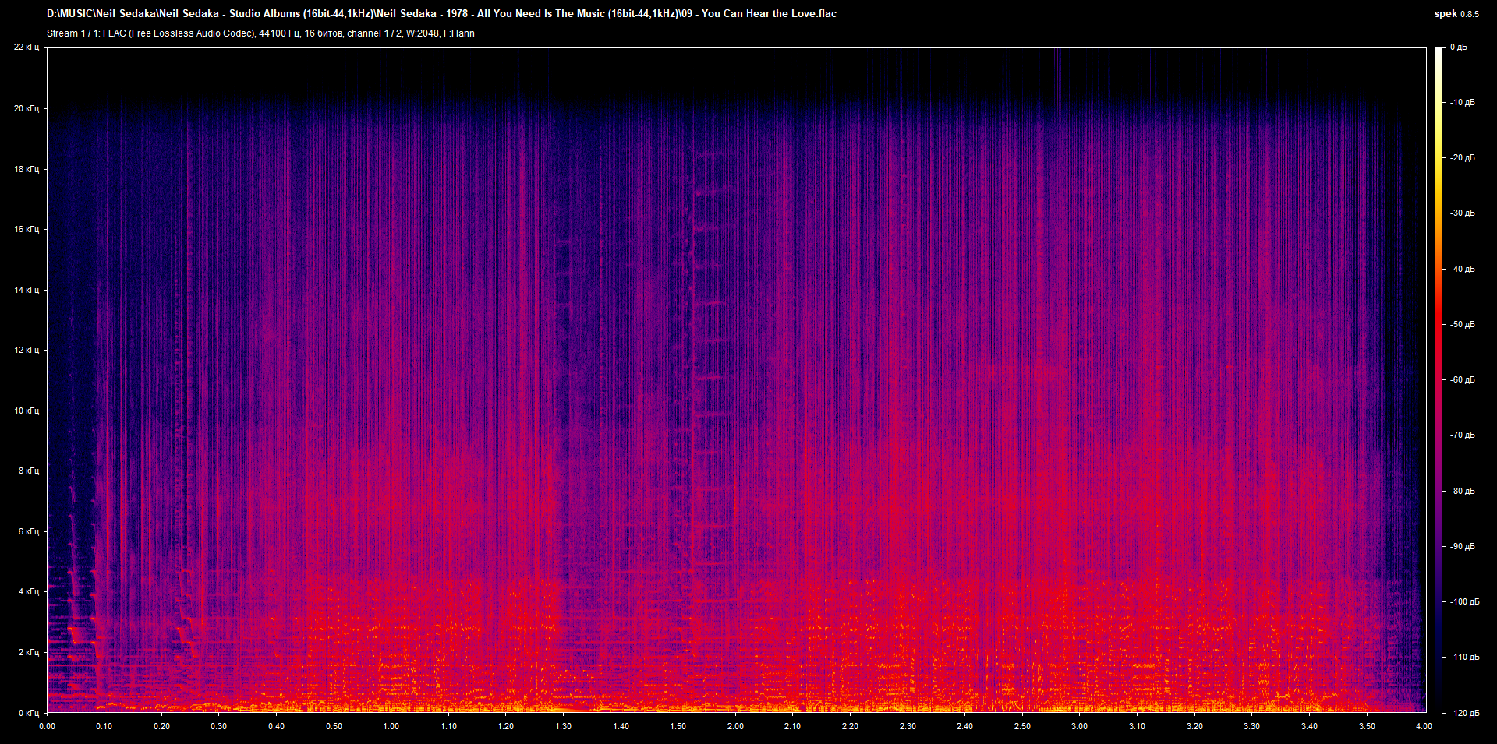This screenshot has height=744, width=1497.
Task: Click the '-70 дБ' level scale label
Action: (1462, 435)
